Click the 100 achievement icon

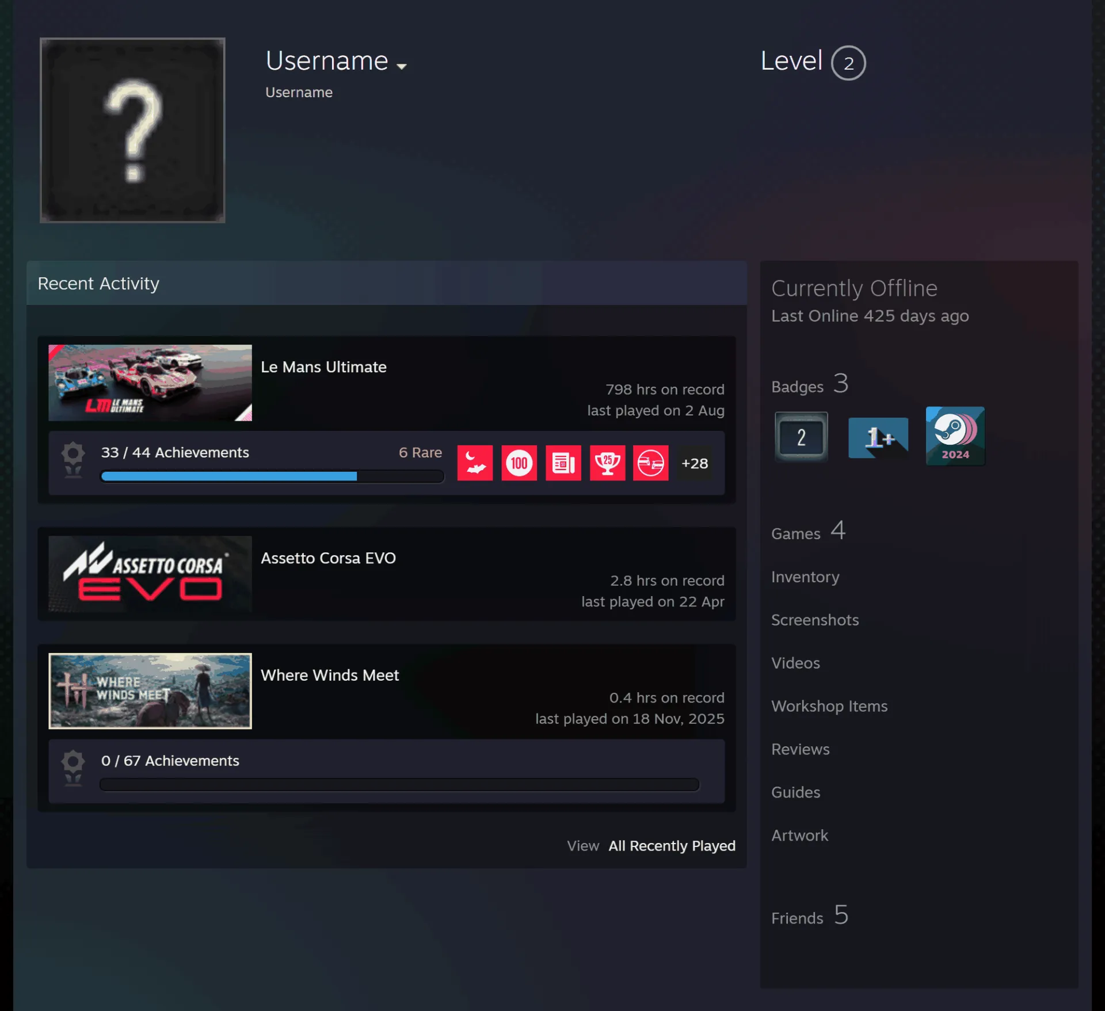pos(519,463)
